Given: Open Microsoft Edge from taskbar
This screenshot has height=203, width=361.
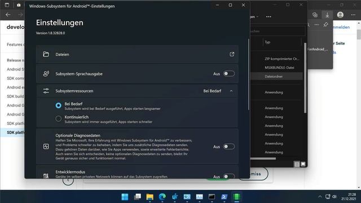Looking at the screenshot, I should (162, 197).
